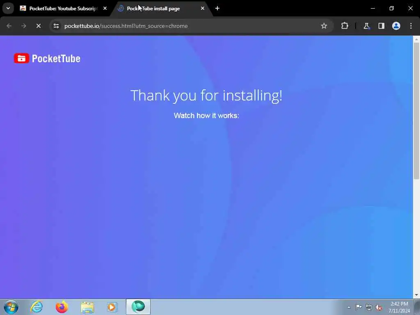Click the Show desktop strip
The image size is (420, 315).
pyautogui.click(x=417, y=307)
